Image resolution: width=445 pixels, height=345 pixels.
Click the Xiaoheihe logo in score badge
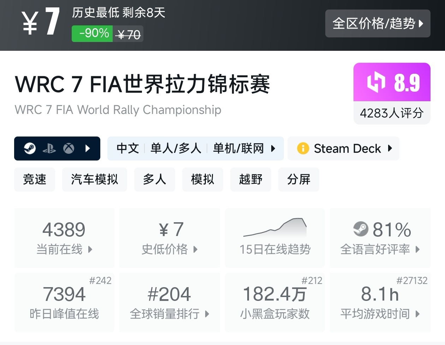pyautogui.click(x=376, y=82)
